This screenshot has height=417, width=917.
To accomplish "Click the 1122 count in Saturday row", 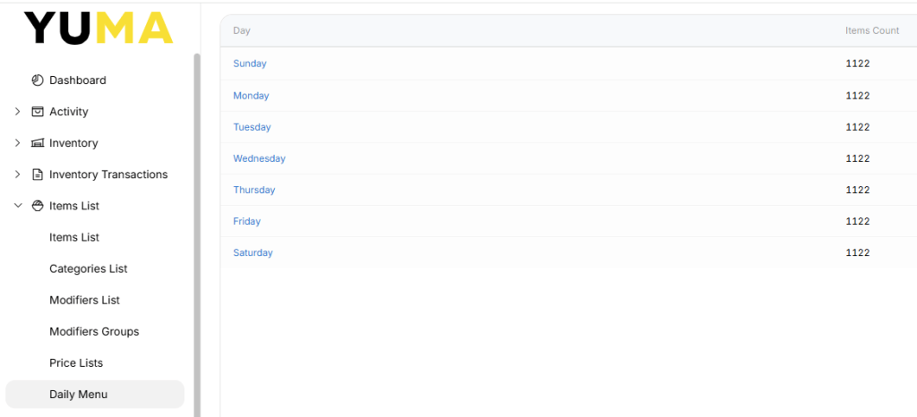I will [x=858, y=253].
